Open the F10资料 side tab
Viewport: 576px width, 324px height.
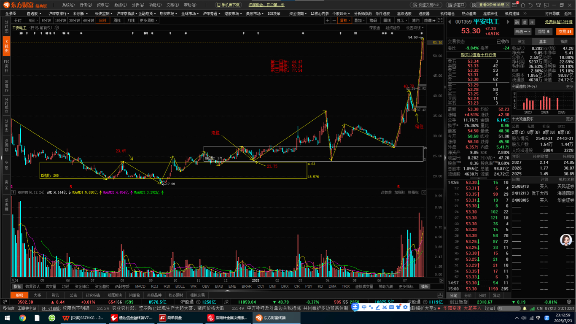pos(6,66)
